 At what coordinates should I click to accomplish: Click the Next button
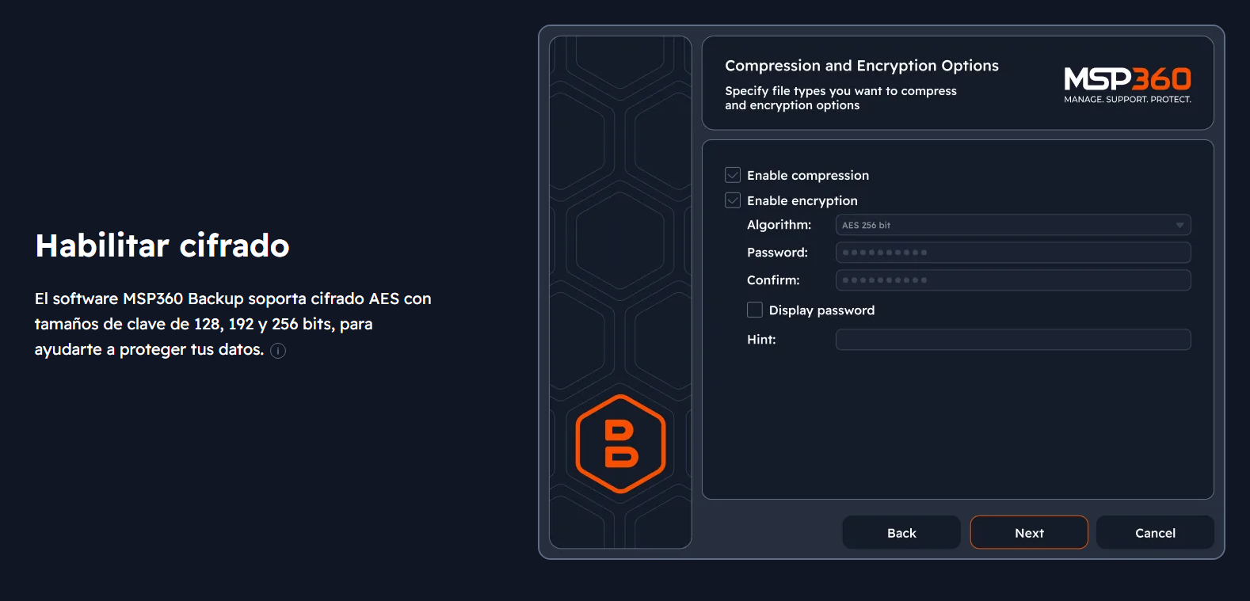pos(1029,533)
